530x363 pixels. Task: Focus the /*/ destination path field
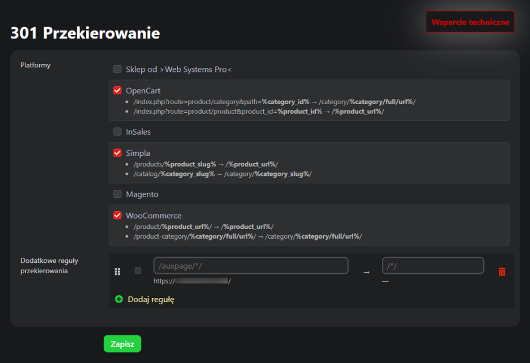click(433, 266)
